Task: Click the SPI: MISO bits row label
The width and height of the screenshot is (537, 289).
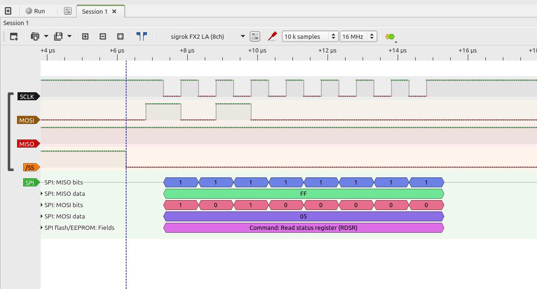Action: point(64,182)
